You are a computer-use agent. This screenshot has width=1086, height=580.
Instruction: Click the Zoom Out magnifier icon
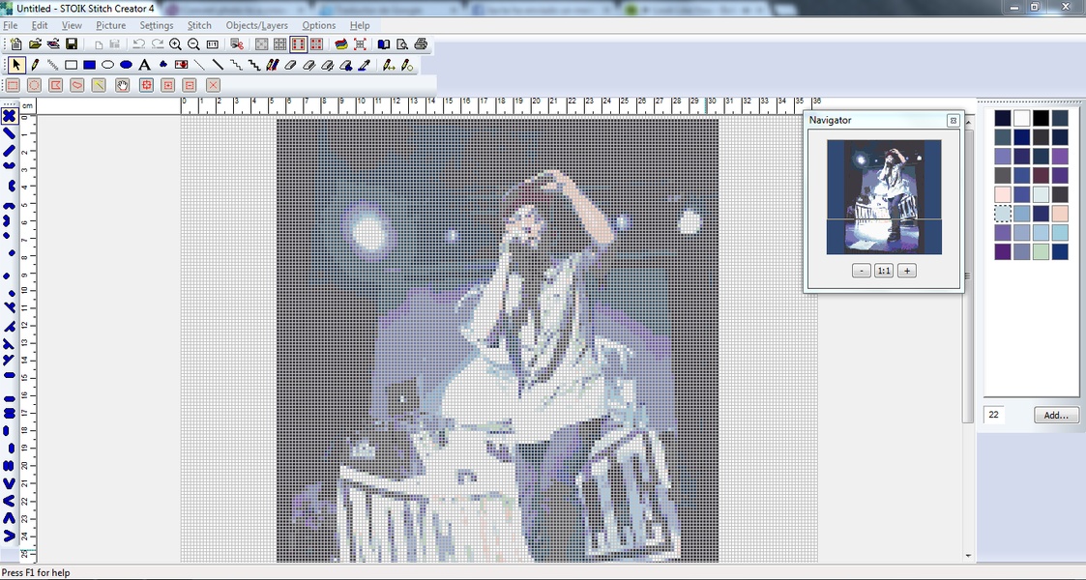click(193, 44)
